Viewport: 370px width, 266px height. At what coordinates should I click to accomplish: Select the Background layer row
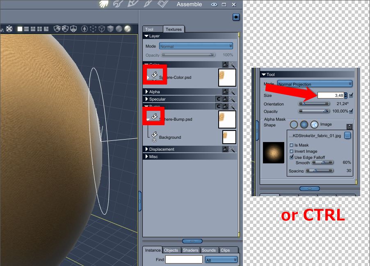pos(190,137)
